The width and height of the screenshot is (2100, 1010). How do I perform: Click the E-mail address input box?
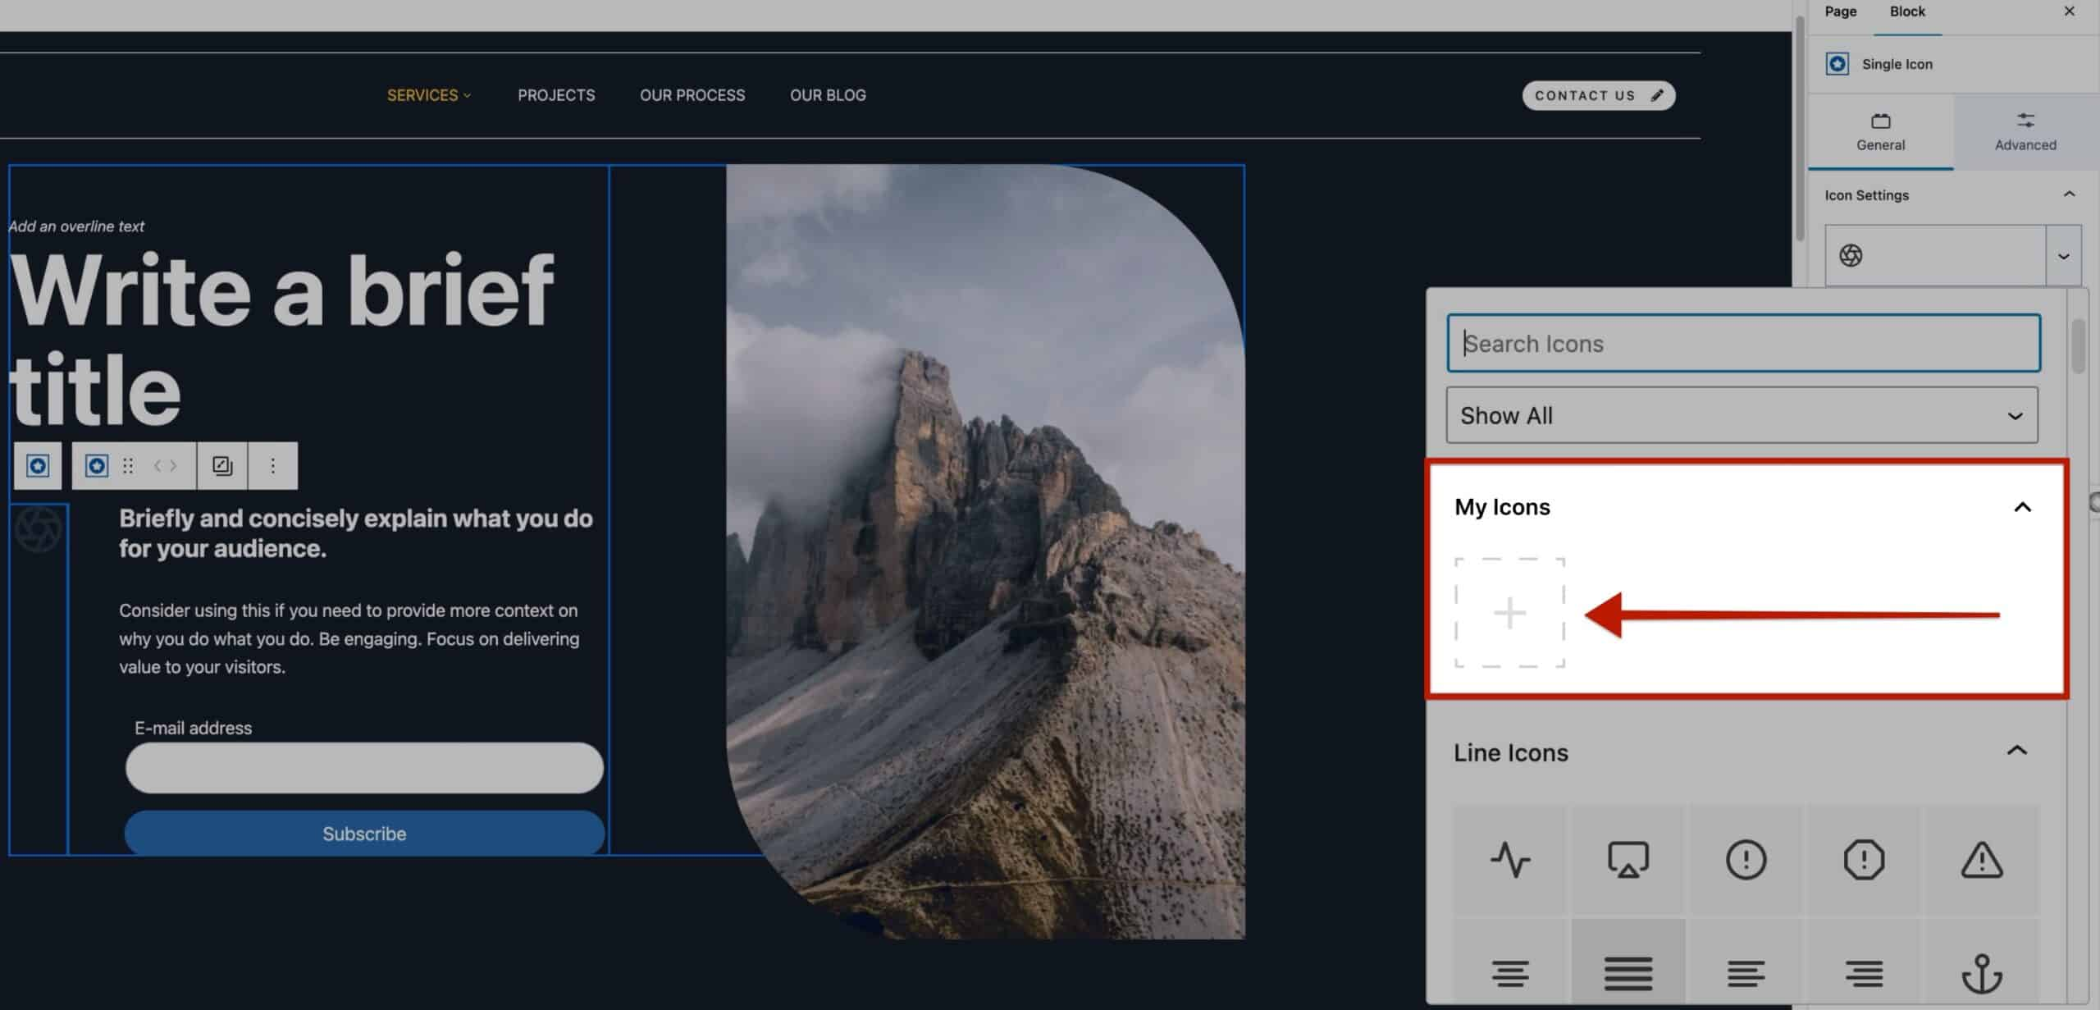(x=363, y=768)
